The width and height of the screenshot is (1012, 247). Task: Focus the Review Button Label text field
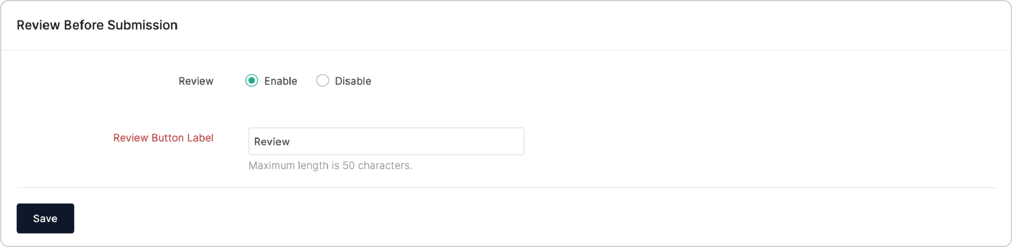(x=386, y=141)
